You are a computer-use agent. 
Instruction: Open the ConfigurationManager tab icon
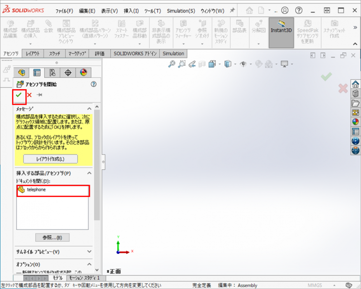(x=52, y=73)
